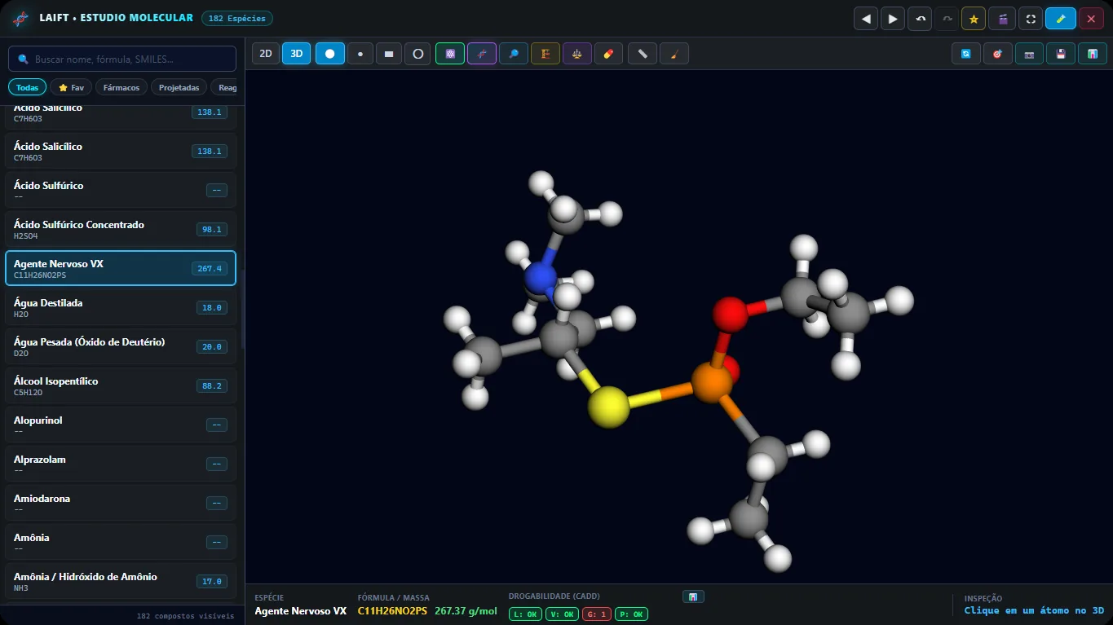Click the purple clapperboard icon
Viewport: 1113px width, 625px height.
[1003, 19]
